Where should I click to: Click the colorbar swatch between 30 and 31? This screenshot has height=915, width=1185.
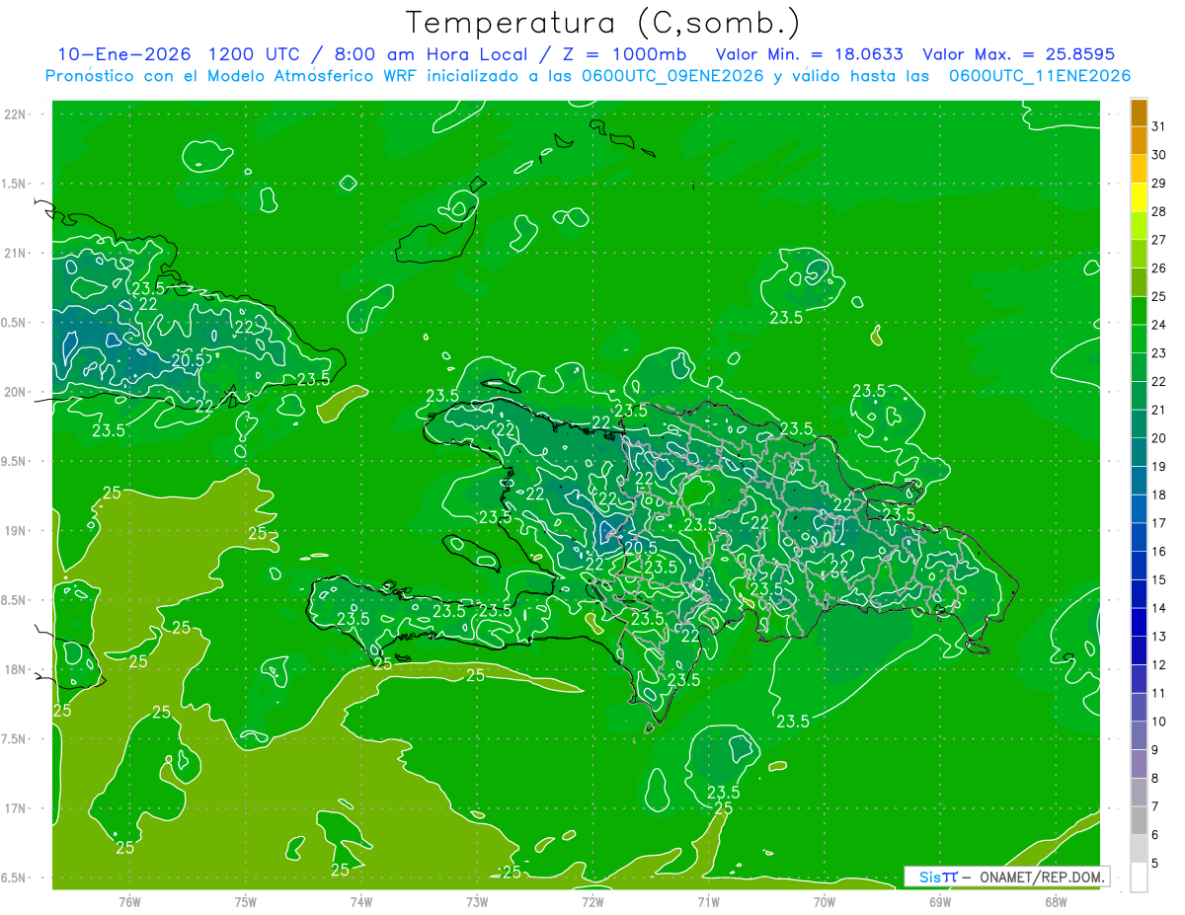pyautogui.click(x=1139, y=141)
